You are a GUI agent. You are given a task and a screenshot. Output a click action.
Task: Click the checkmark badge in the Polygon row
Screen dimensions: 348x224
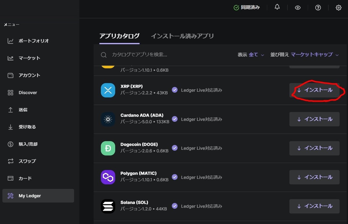pyautogui.click(x=175, y=177)
